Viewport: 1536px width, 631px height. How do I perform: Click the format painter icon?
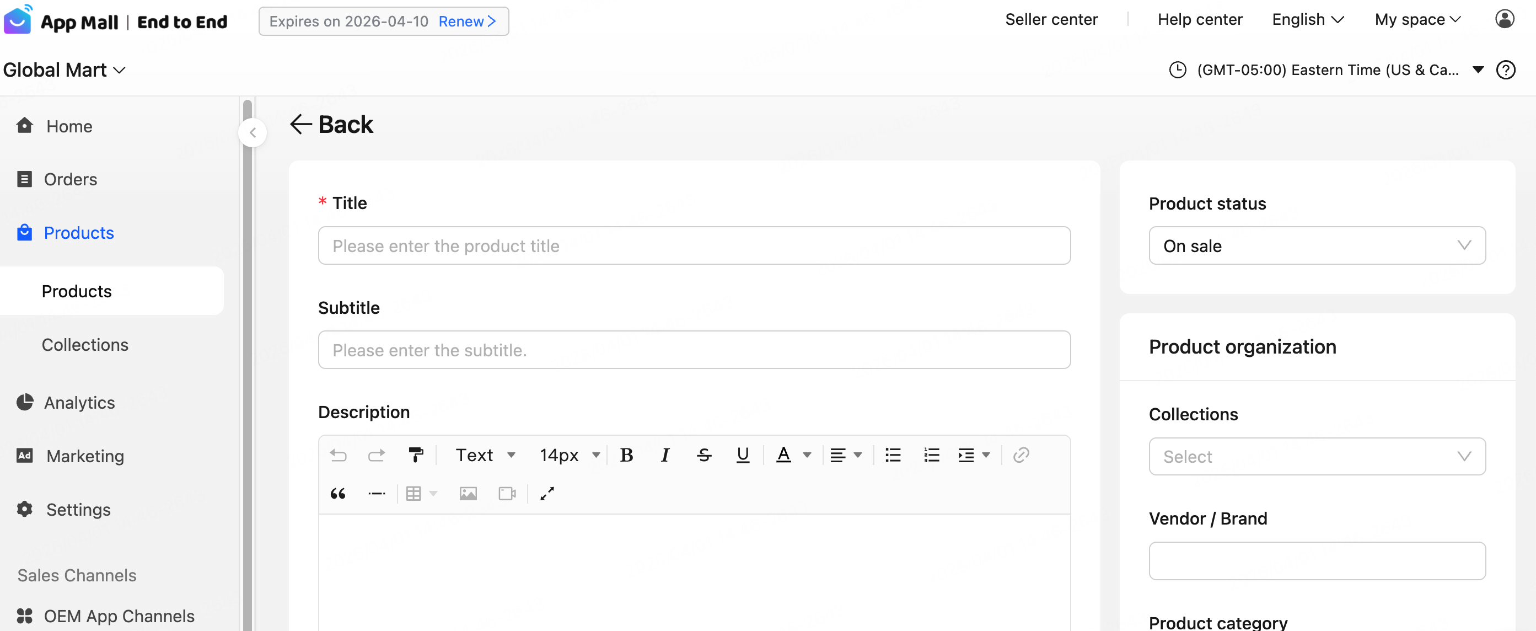416,455
